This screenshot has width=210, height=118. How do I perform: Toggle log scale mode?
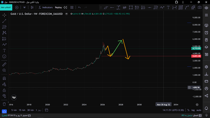[193, 110]
